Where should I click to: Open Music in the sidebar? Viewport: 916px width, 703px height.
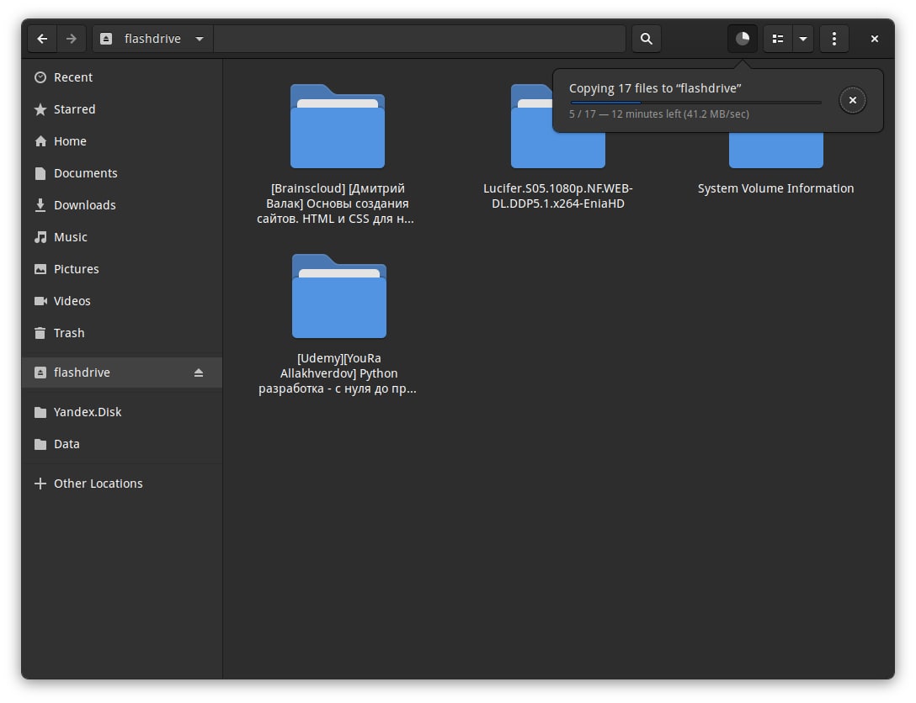tap(121, 237)
